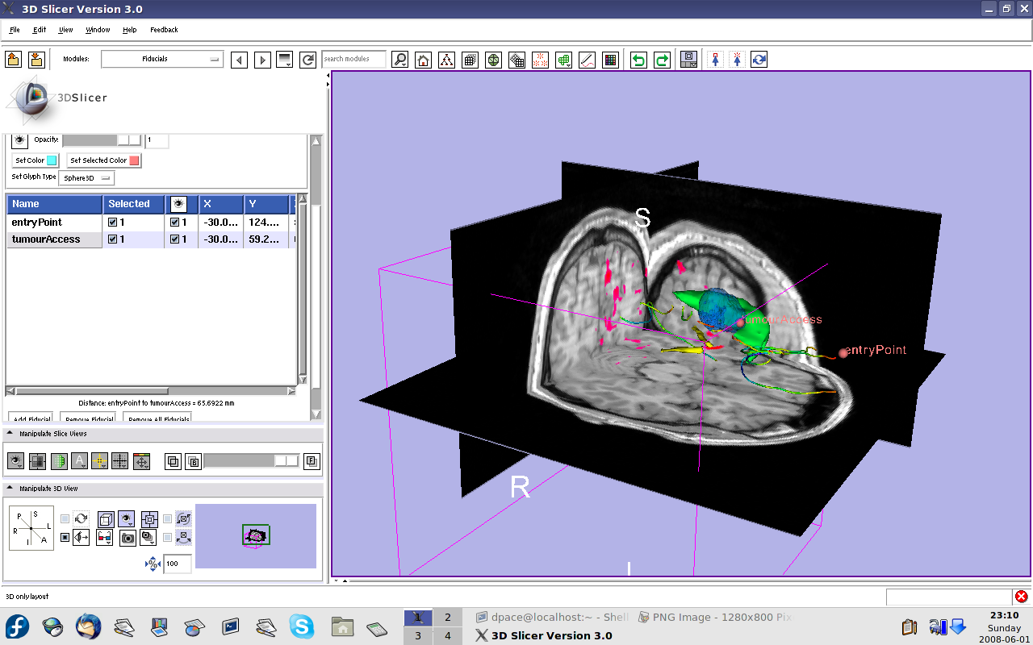This screenshot has height=645, width=1033.
Task: Click the Load Scene icon at top left
Action: pyautogui.click(x=13, y=59)
